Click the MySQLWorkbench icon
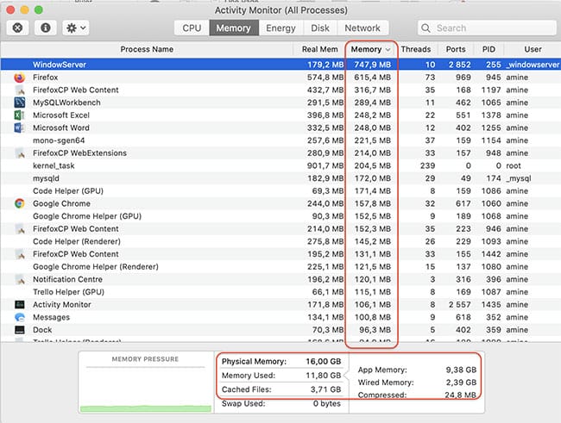 19,103
